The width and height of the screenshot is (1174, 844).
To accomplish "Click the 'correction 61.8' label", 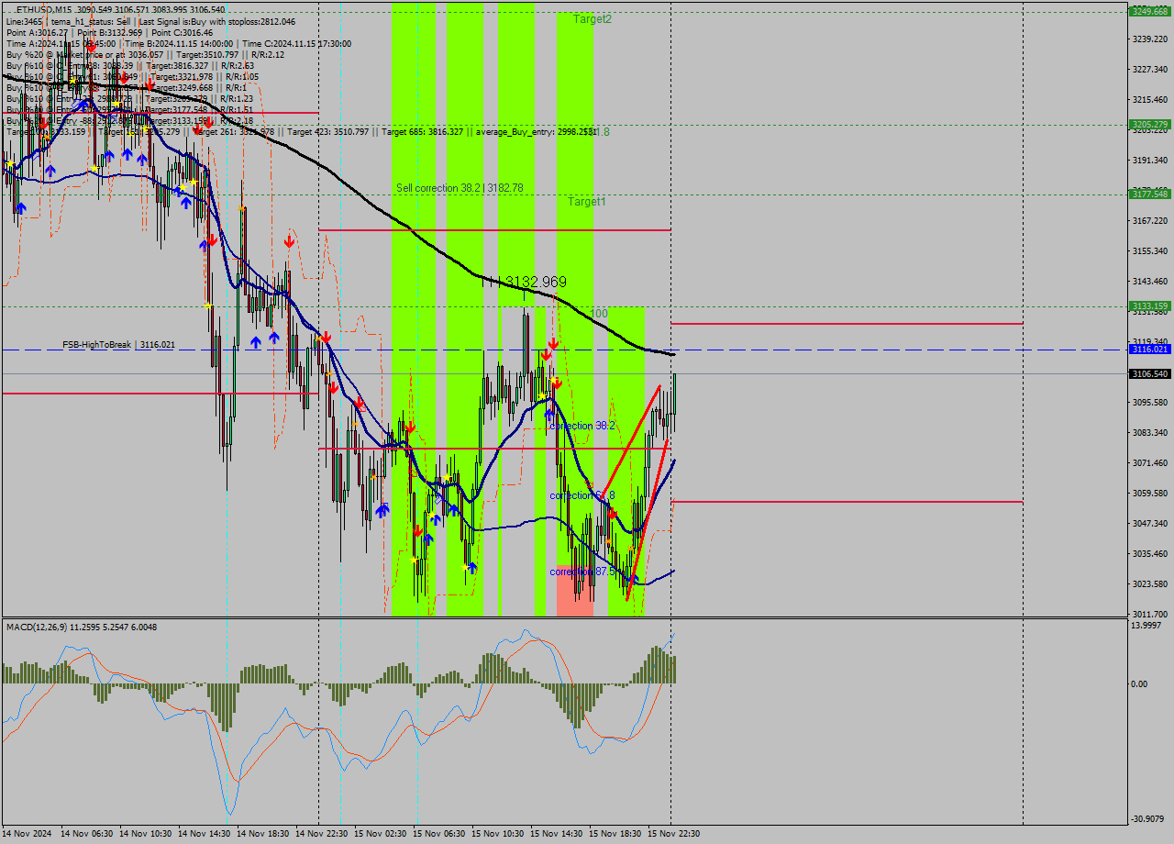I will point(582,495).
